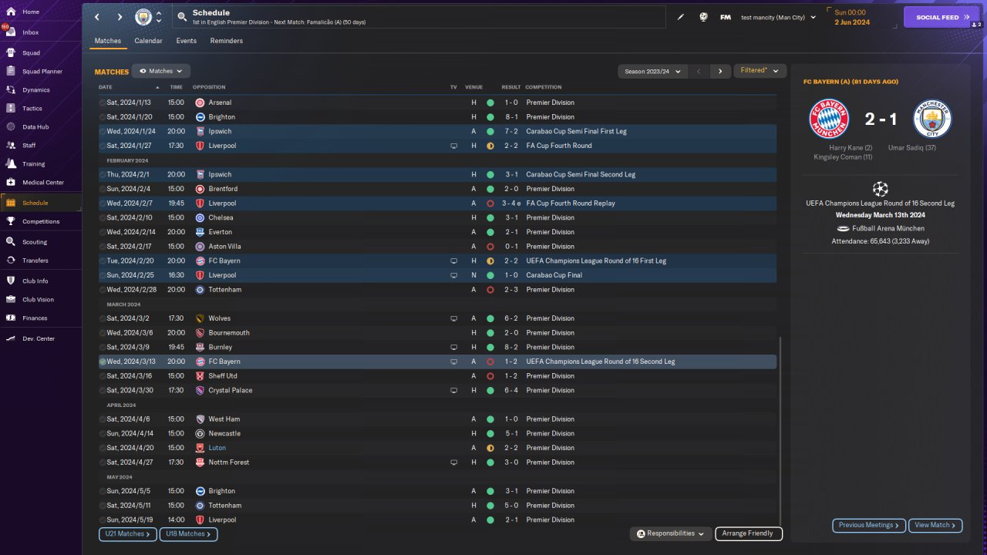Open Training icon in sidebar

point(11,164)
